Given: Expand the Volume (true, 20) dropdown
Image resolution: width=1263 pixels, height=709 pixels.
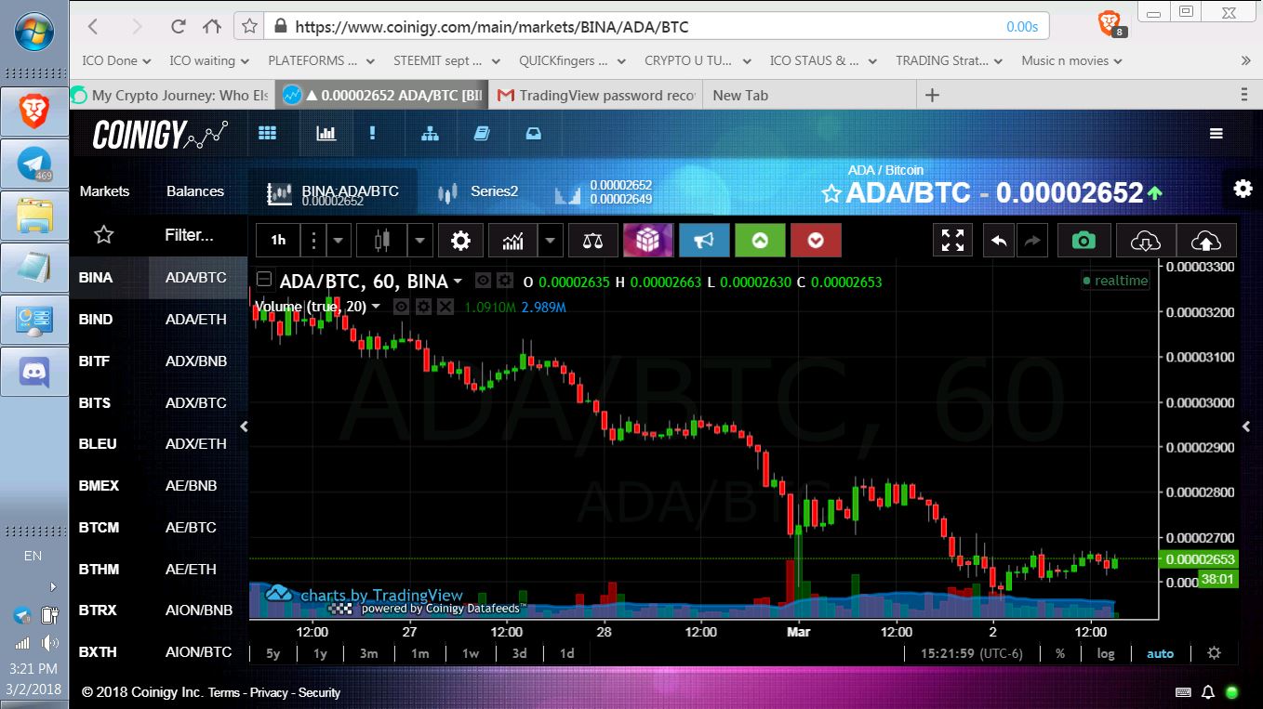Looking at the screenshot, I should coord(376,306).
